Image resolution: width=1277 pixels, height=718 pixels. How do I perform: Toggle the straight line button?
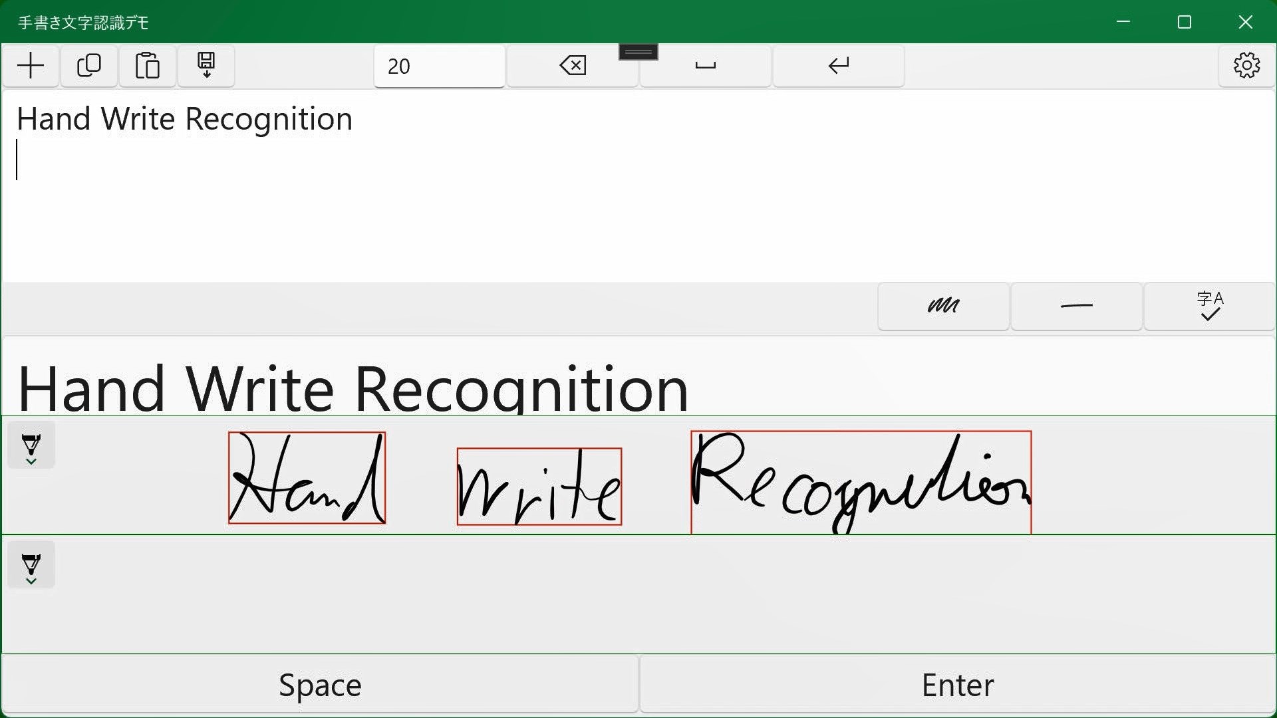click(x=1076, y=306)
